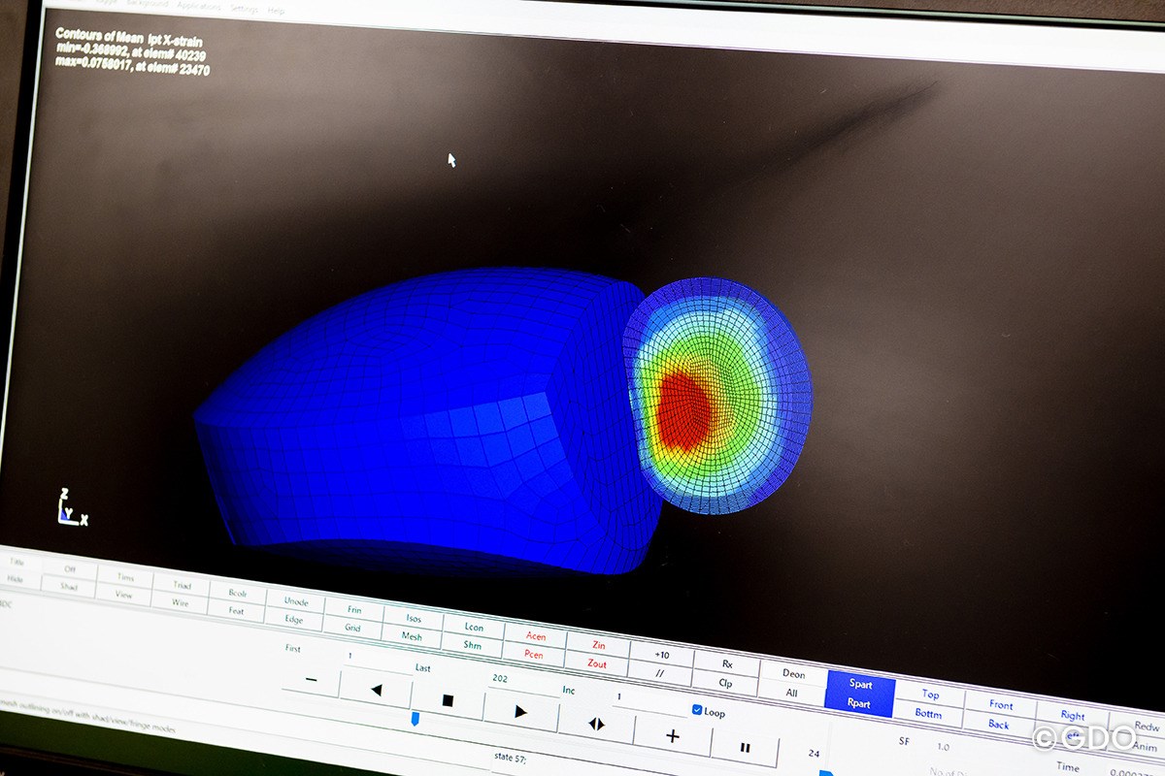Viewport: 1165px width, 776px height.
Task: Click the 'Contours of Mean ipt X-strain' title text
Action: click(x=128, y=38)
